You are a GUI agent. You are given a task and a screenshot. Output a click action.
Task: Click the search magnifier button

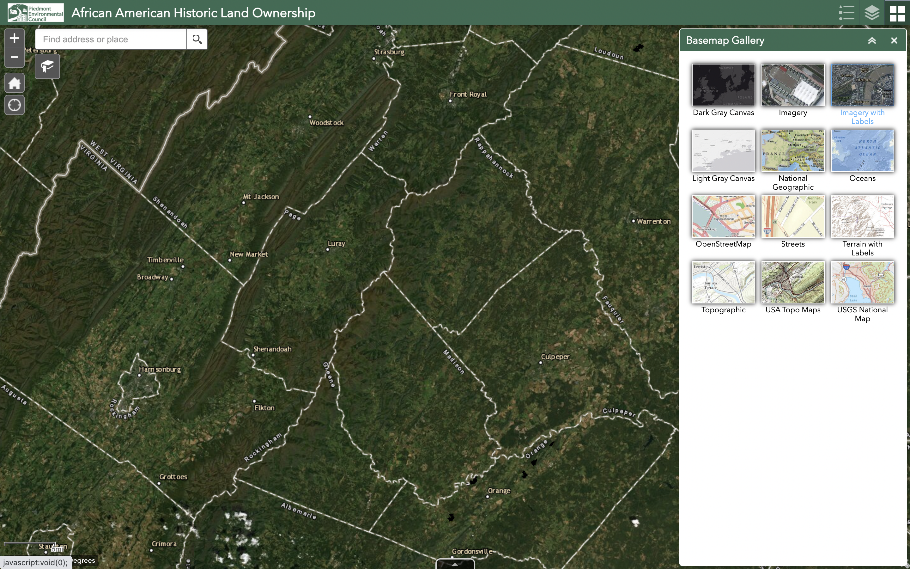click(x=197, y=39)
